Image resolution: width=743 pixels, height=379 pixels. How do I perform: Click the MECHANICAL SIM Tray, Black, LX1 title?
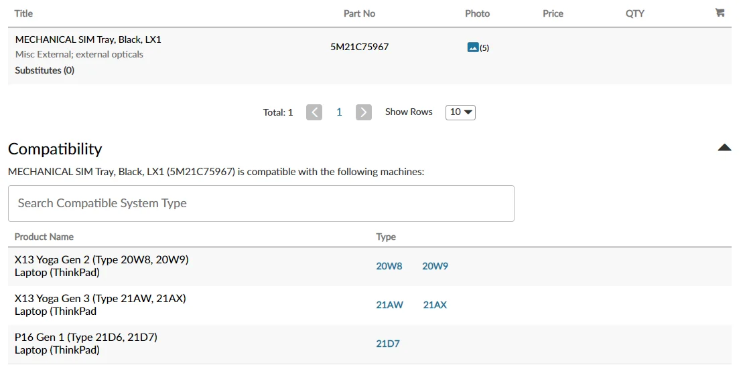(88, 39)
